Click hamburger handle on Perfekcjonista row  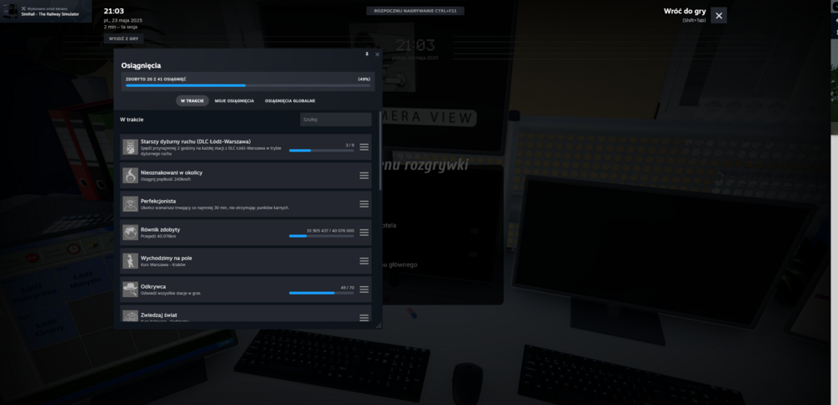click(x=364, y=204)
